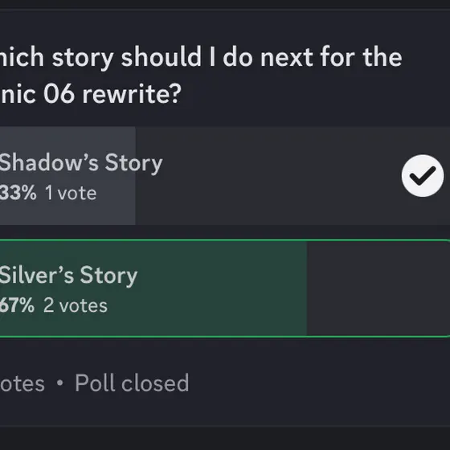Click the total votes text beside Poll closed
Screen dimensions: 450x450
[22, 383]
